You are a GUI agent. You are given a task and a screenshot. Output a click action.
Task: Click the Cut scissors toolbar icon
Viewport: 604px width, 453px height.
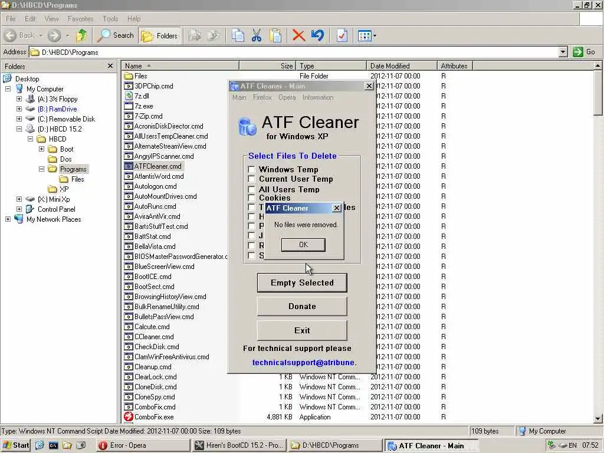257,35
